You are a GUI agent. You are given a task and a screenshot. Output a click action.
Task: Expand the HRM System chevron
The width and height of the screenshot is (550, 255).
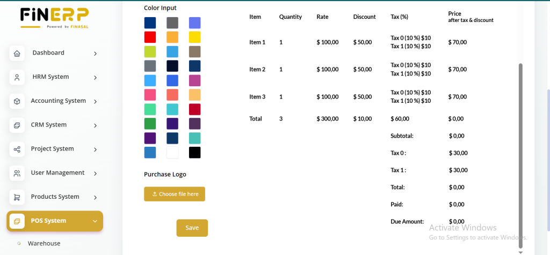95,78
